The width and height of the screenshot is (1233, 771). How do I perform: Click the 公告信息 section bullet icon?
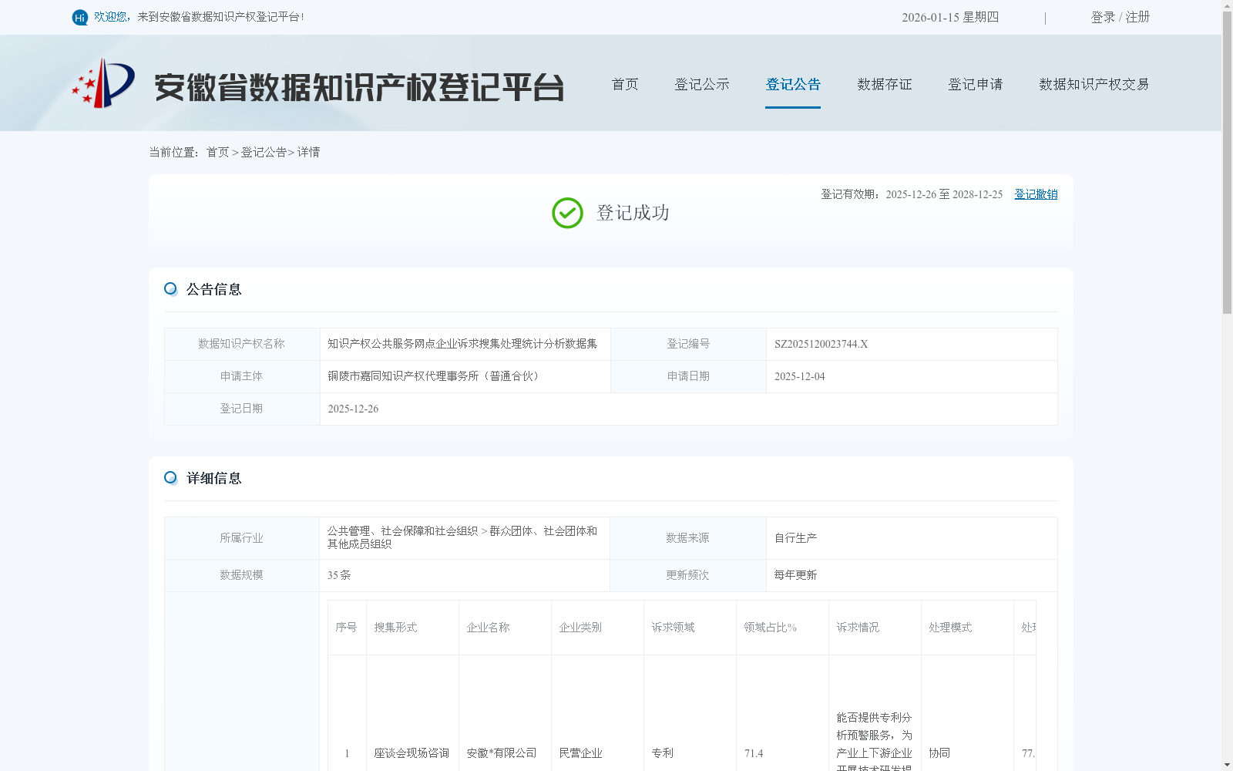pyautogui.click(x=171, y=289)
